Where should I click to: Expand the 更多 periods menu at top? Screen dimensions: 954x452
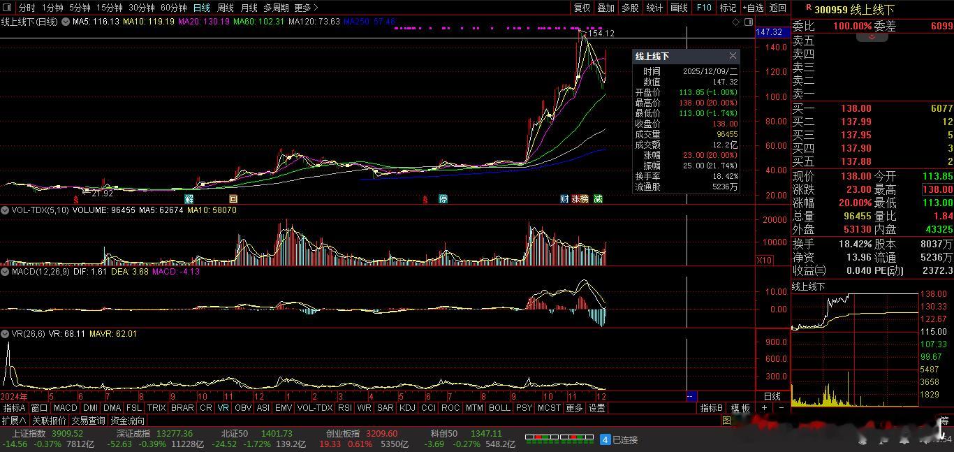(x=306, y=8)
